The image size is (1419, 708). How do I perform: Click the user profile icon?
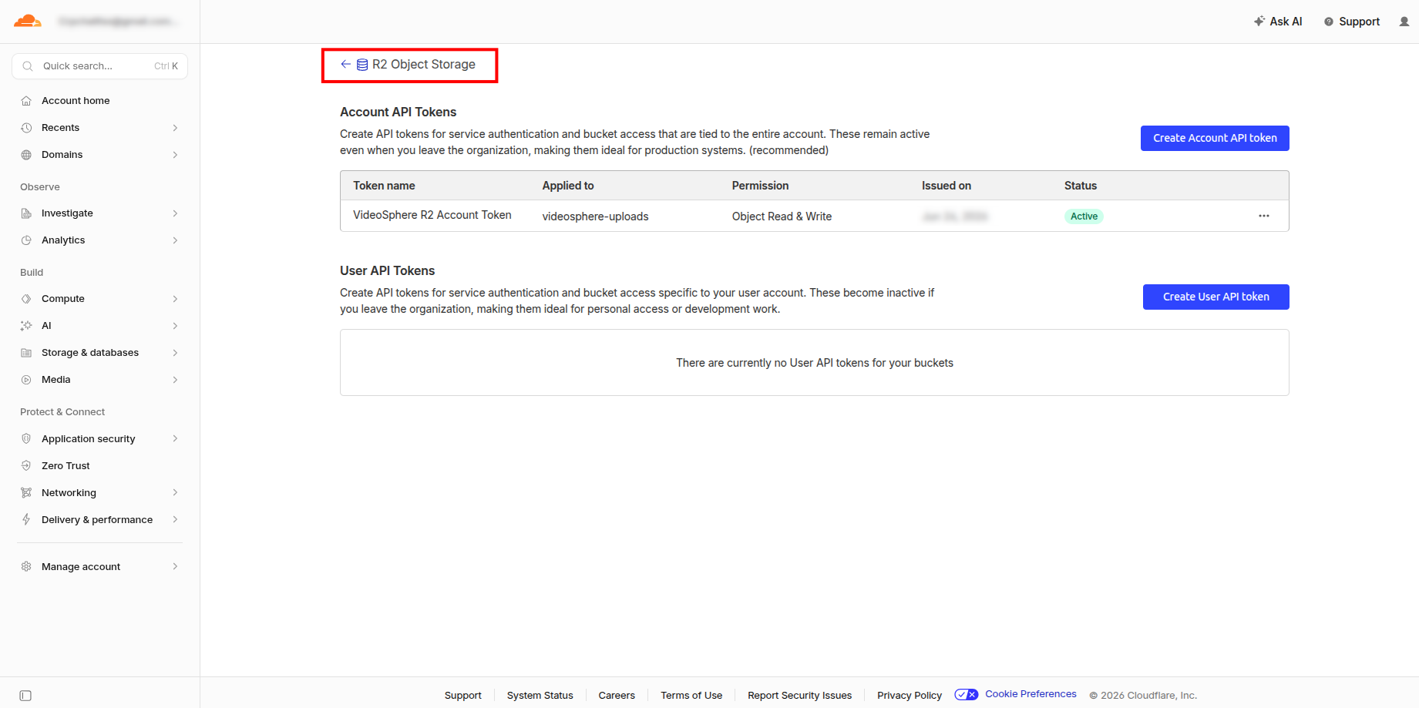pyautogui.click(x=1404, y=22)
